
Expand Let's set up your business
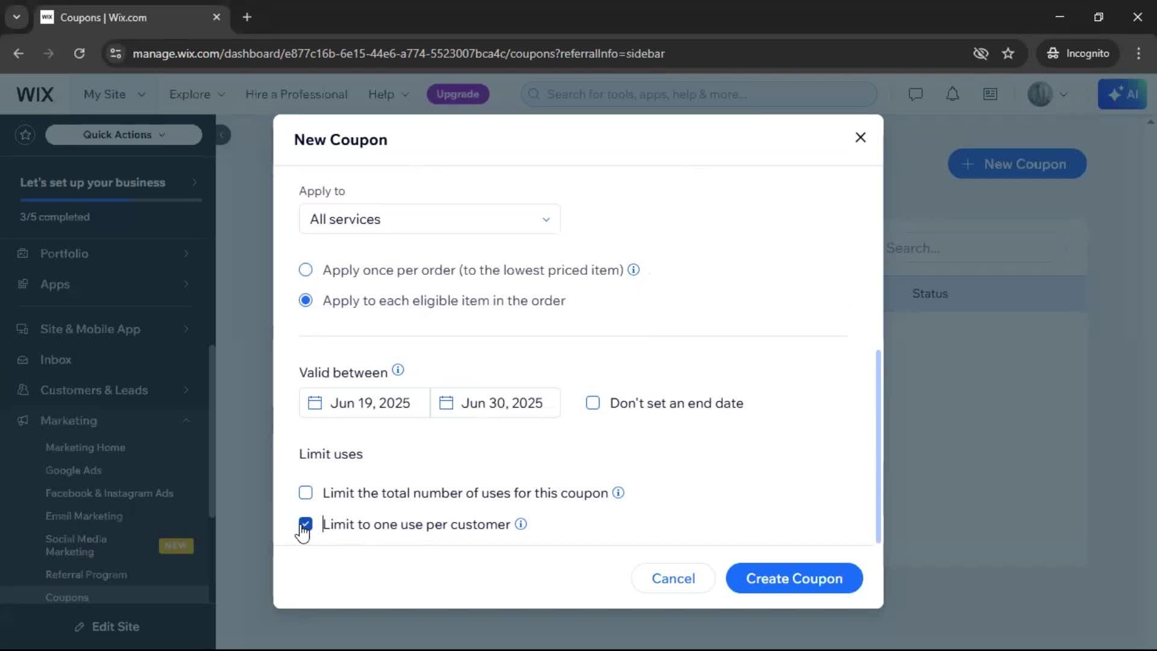click(x=108, y=182)
